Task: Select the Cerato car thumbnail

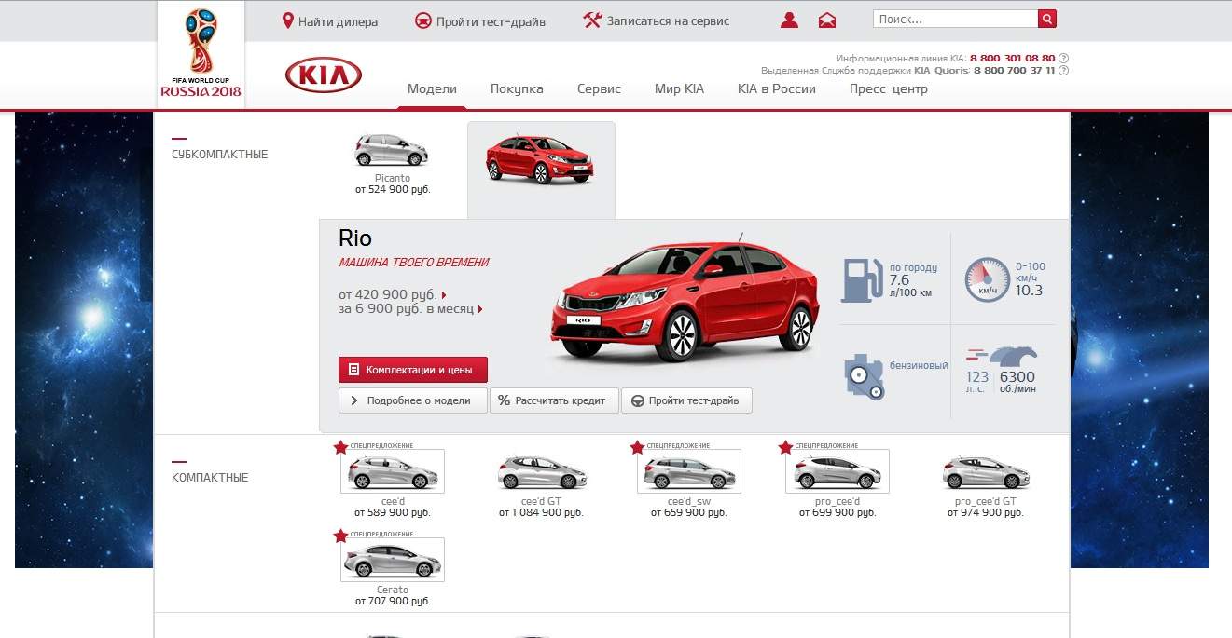Action: tap(393, 560)
